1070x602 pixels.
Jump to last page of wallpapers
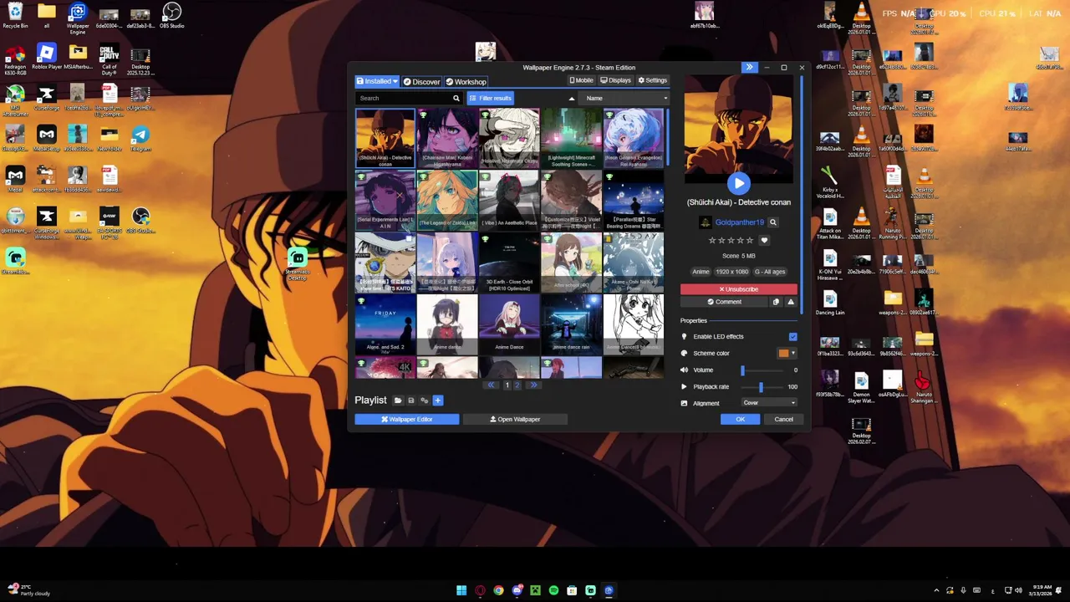coord(533,385)
